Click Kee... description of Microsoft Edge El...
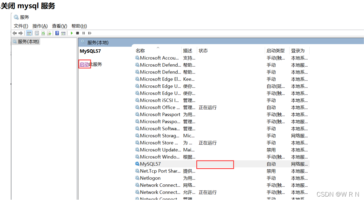The image size is (364, 200). [x=189, y=79]
